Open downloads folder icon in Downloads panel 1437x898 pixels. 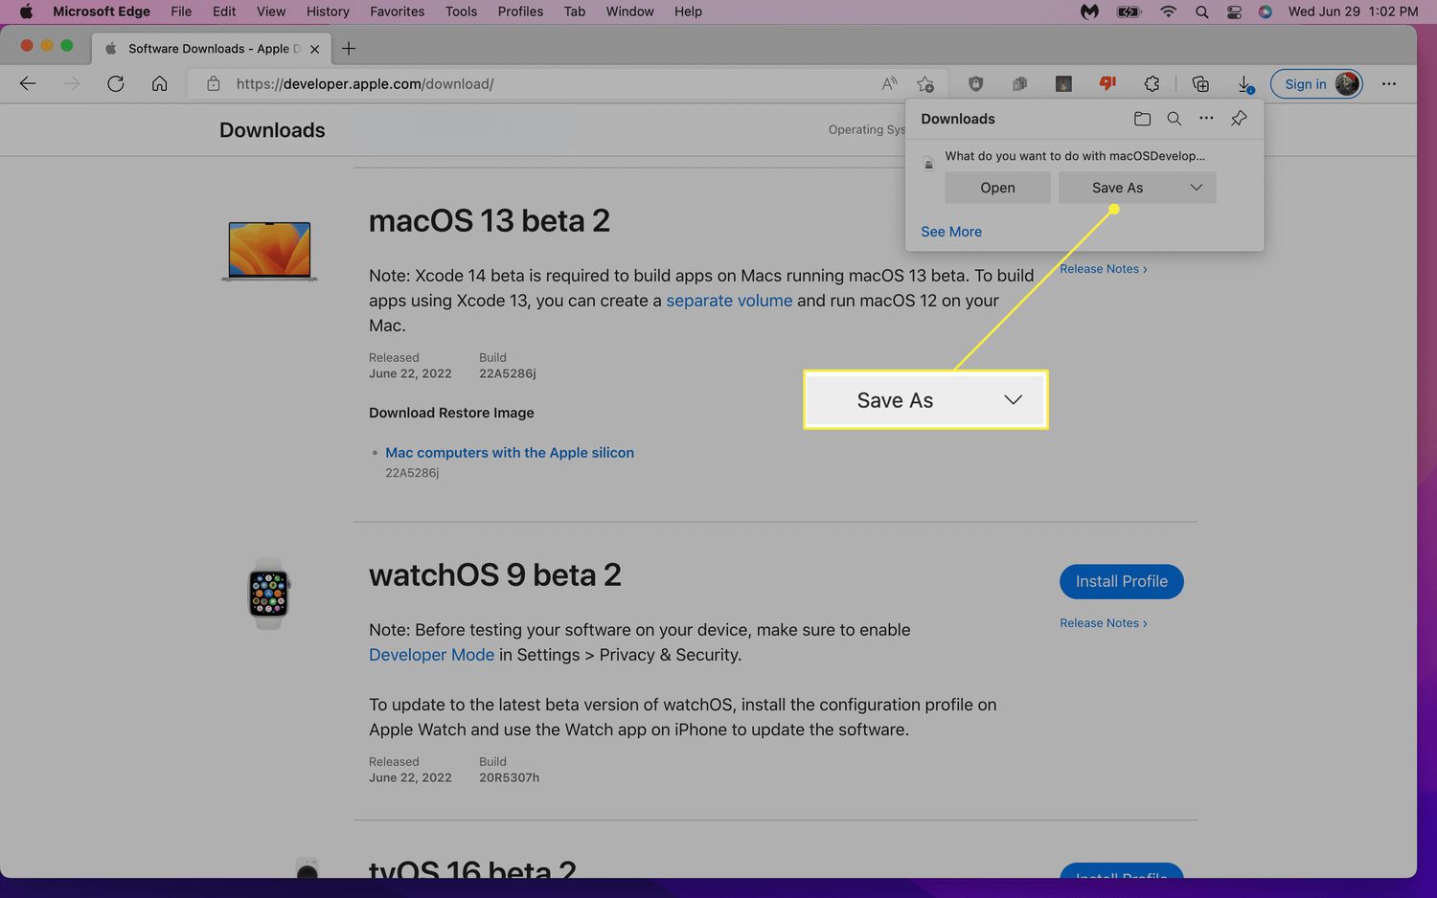click(1142, 119)
